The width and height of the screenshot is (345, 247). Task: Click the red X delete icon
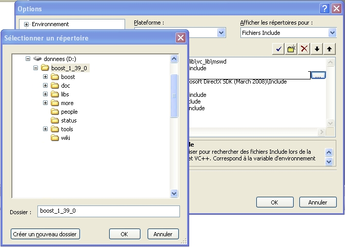click(x=305, y=49)
